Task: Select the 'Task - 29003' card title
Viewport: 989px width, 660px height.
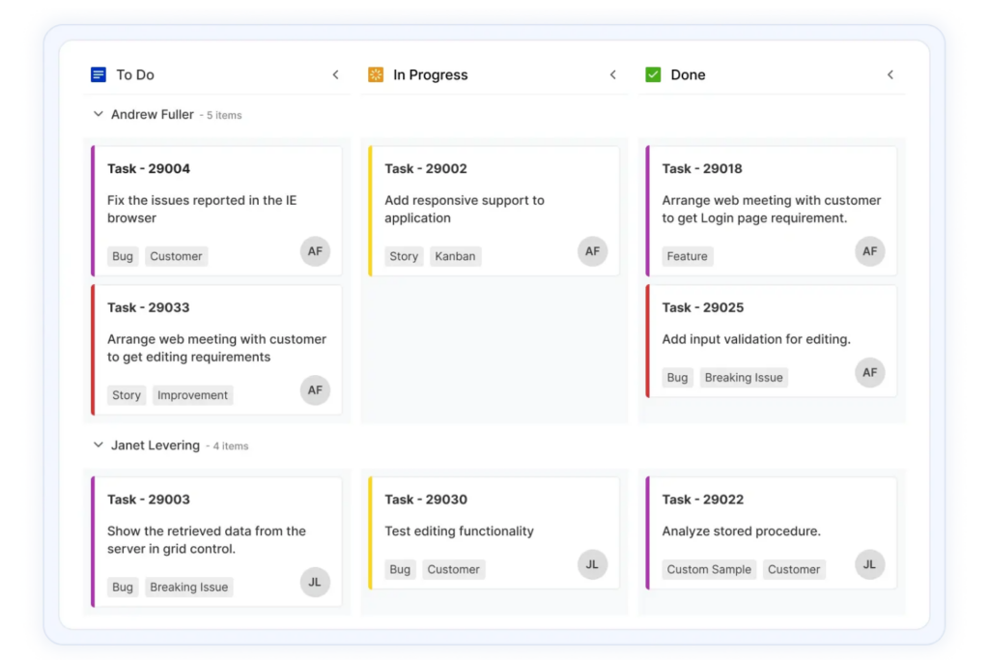Action: (x=148, y=499)
